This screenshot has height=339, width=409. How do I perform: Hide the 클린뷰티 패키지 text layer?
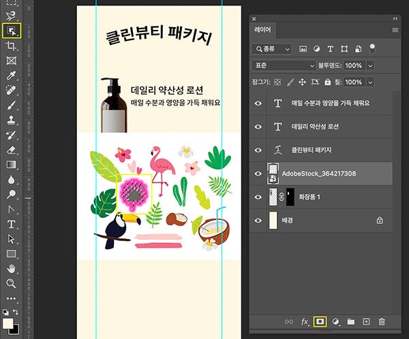tap(258, 150)
